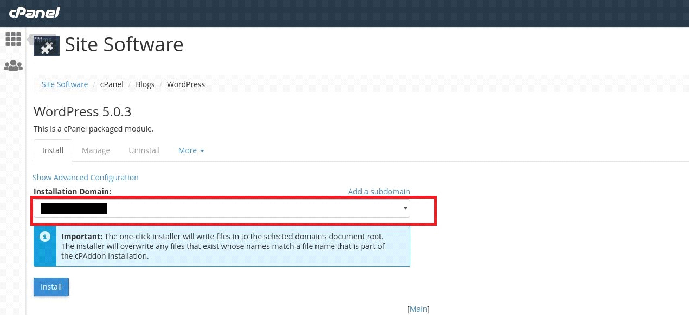Image resolution: width=689 pixels, height=315 pixels.
Task: Follow the Main link at the bottom
Action: (418, 309)
